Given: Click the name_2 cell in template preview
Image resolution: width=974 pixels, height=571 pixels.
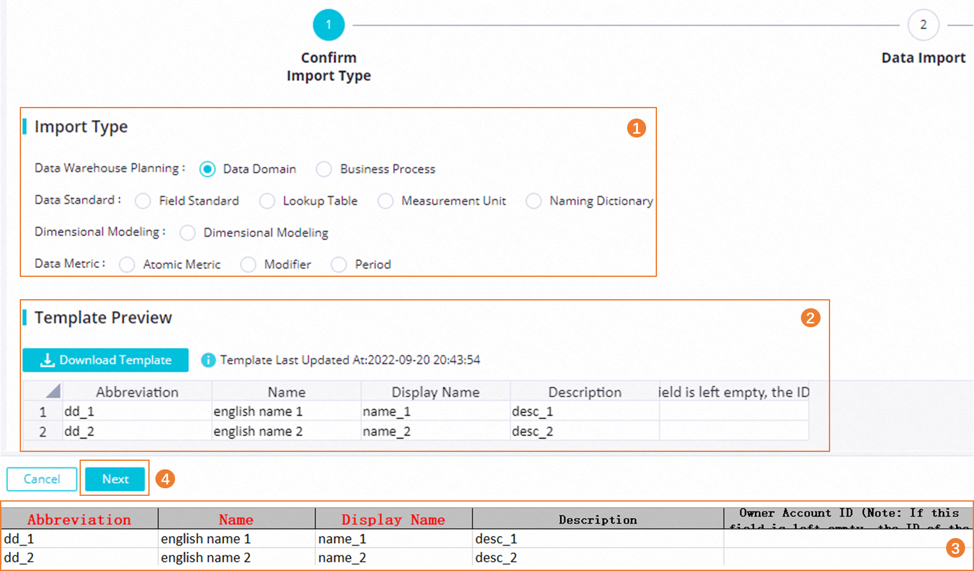Looking at the screenshot, I should pyautogui.click(x=435, y=431).
